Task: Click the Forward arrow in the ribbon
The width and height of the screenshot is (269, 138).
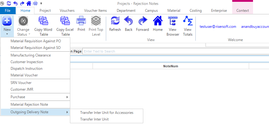Action: [x=142, y=22]
